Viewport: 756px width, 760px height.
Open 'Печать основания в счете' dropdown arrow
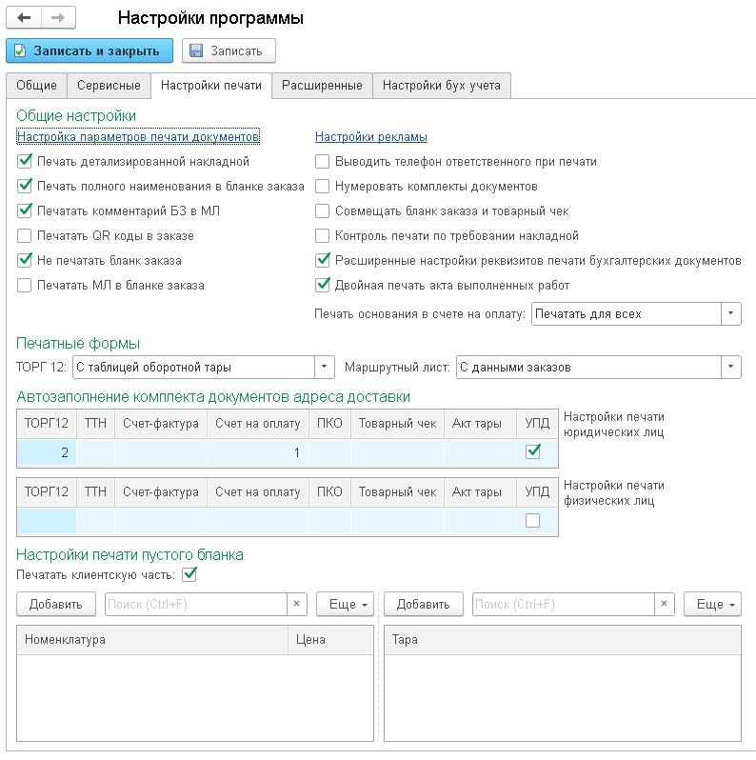(x=731, y=313)
